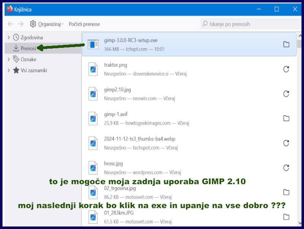Click the gimp2.10.jpg file icon

tap(93, 94)
